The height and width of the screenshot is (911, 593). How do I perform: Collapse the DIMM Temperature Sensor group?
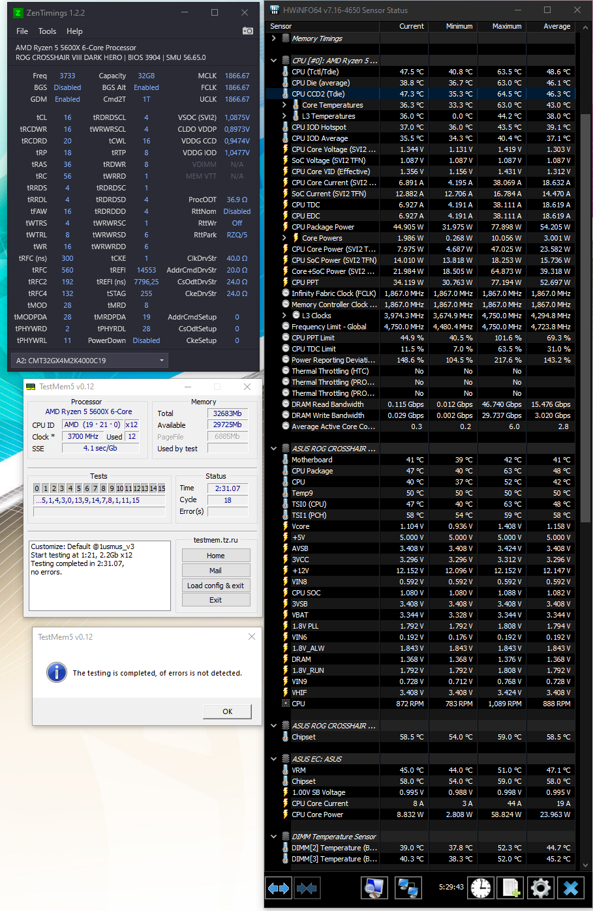273,837
